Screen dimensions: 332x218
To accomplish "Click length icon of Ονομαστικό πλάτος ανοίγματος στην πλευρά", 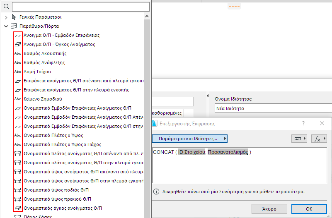I will coord(17,163).
